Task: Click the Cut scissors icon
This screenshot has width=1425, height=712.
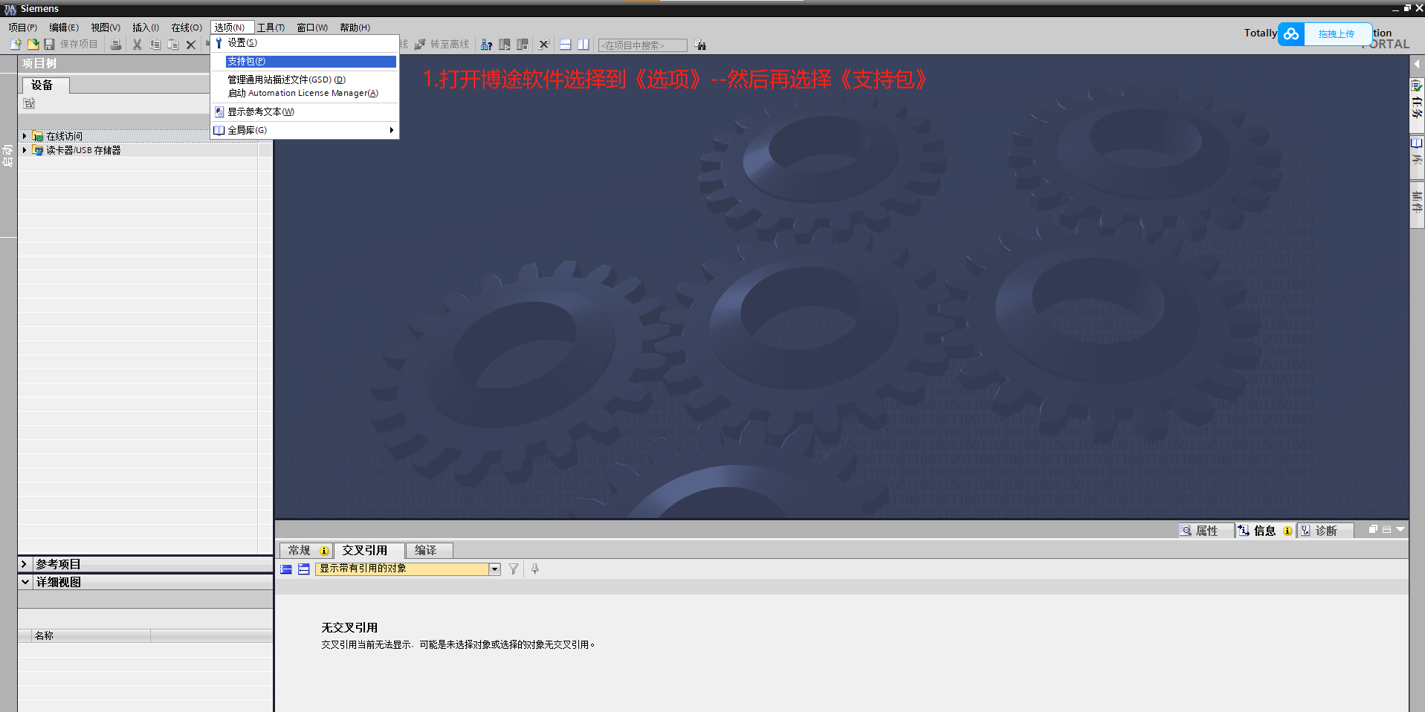Action: [137, 45]
